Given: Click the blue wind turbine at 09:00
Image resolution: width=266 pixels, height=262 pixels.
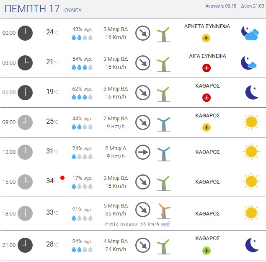Looking at the screenshot, I should (x=164, y=125).
